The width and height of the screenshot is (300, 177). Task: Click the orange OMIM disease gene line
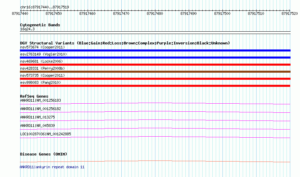[155, 161]
